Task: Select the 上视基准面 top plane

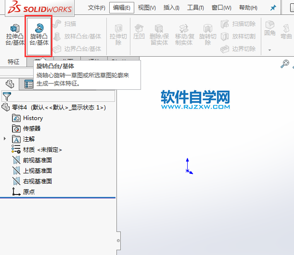Action: pos(32,170)
